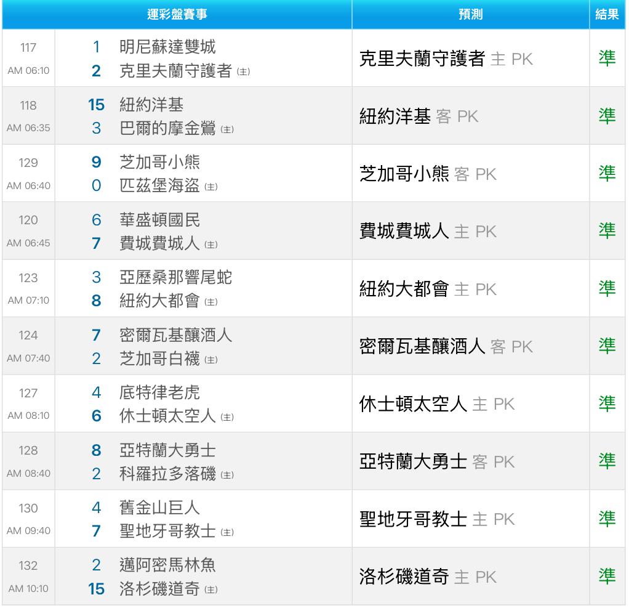Open prediction 紐約洋基 客 PK
This screenshot has height=616, width=629.
pyautogui.click(x=419, y=116)
